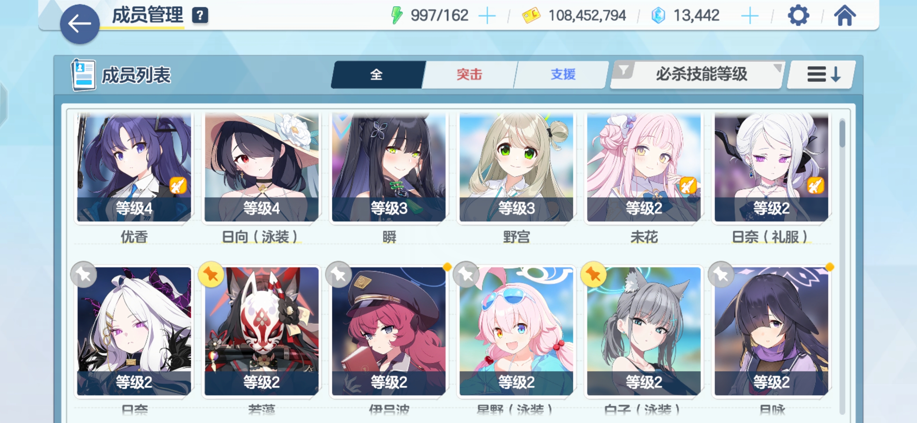Unpin the 若藻 character card
The image size is (917, 423).
click(x=211, y=275)
